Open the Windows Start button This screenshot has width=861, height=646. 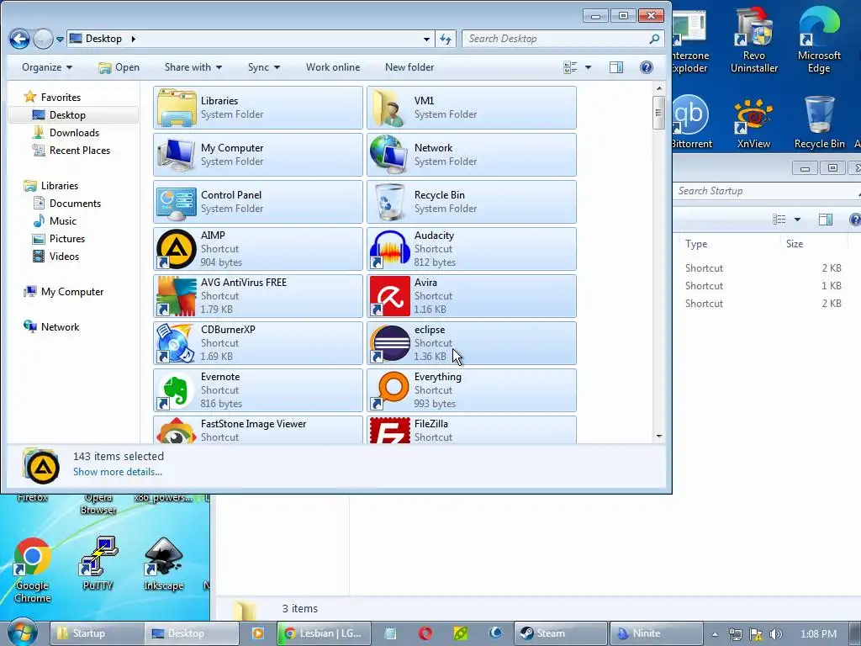click(x=22, y=633)
